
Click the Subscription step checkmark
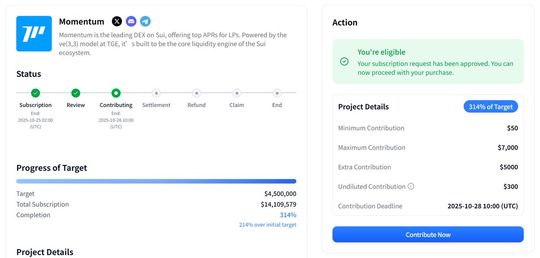pyautogui.click(x=36, y=93)
